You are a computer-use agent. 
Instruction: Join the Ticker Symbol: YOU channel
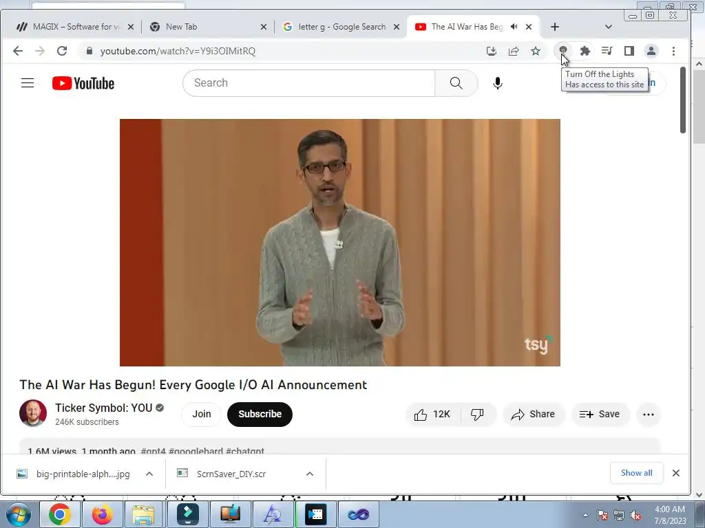tap(202, 414)
